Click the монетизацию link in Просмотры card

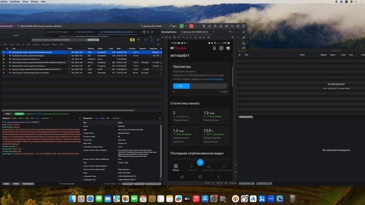pyautogui.click(x=212, y=79)
